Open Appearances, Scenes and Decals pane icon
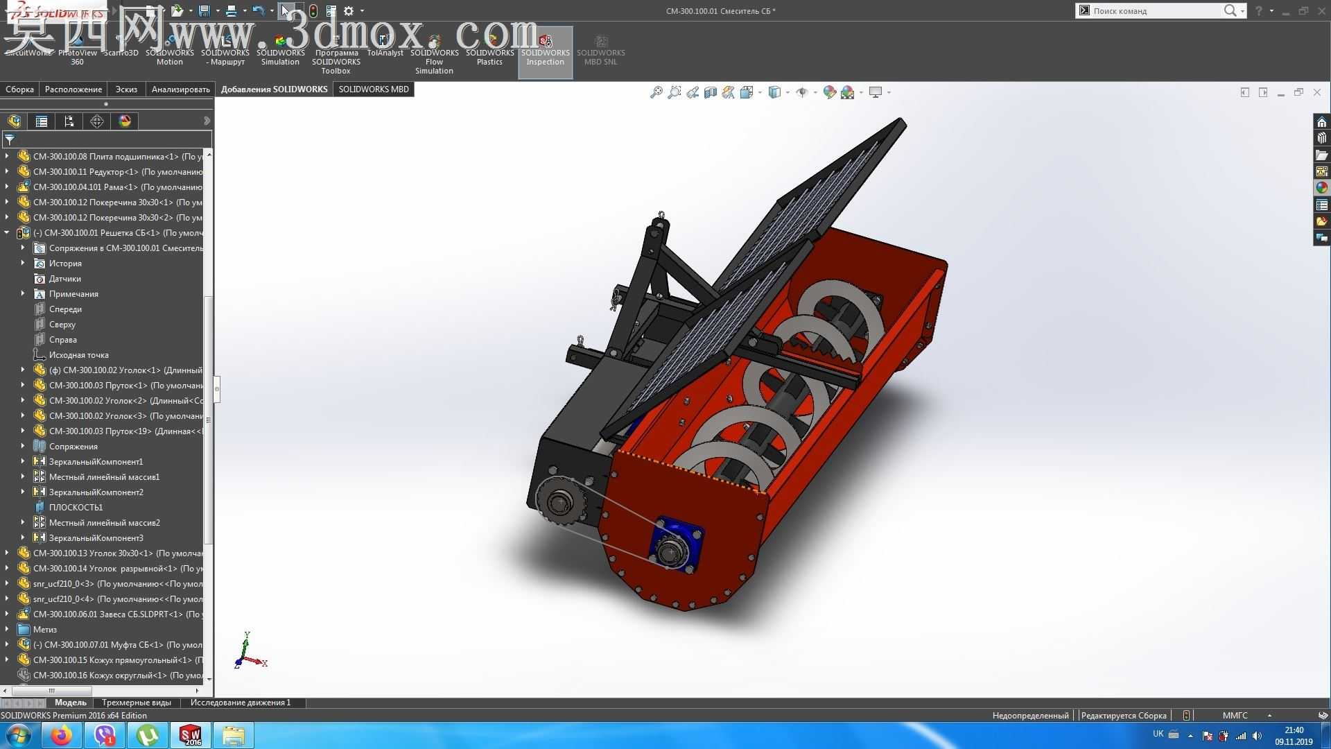 tap(1322, 188)
